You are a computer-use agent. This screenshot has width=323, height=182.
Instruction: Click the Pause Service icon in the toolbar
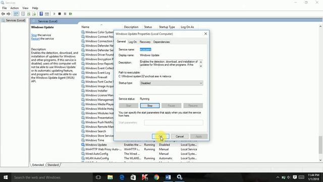click(65, 14)
